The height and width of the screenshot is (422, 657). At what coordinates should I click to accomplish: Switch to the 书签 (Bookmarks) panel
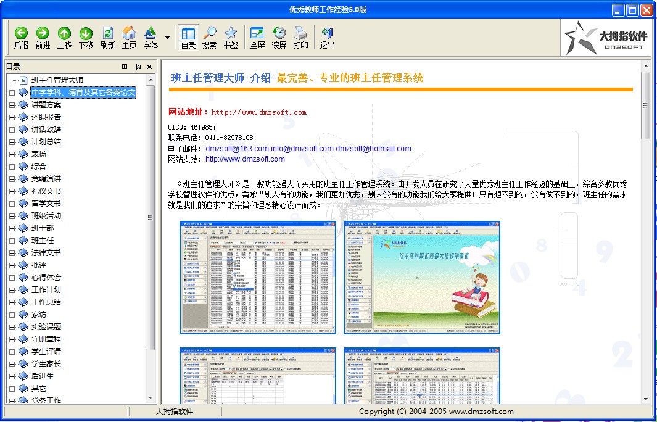(x=231, y=37)
